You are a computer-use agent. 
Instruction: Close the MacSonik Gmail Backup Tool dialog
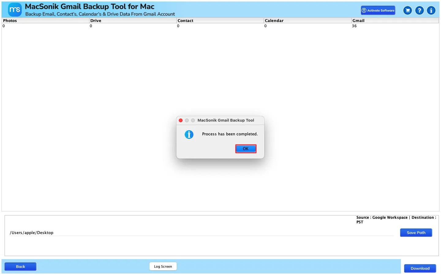tap(181, 120)
